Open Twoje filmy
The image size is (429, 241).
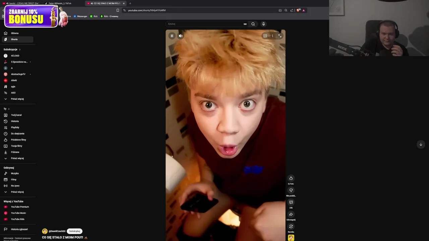click(x=17, y=146)
